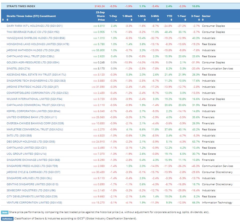Viewport: 240px width, 222px height.
Task: Open Singapore Tech Engineering Ltd link
Action: click(36, 81)
